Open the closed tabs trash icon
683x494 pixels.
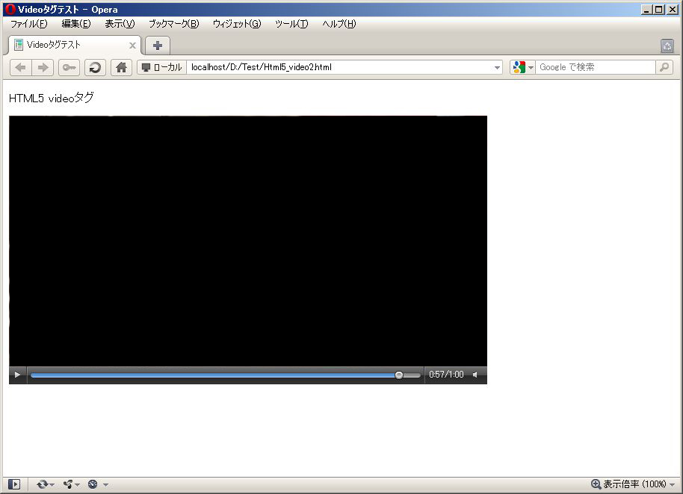pyautogui.click(x=667, y=46)
